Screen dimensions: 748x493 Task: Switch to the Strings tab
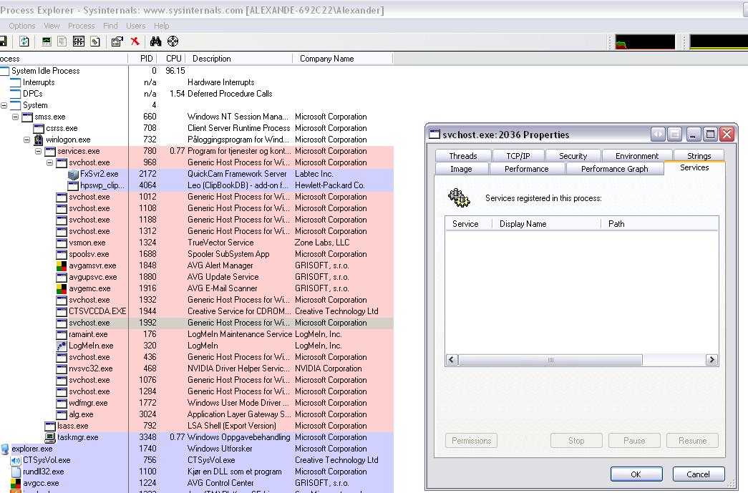click(699, 156)
